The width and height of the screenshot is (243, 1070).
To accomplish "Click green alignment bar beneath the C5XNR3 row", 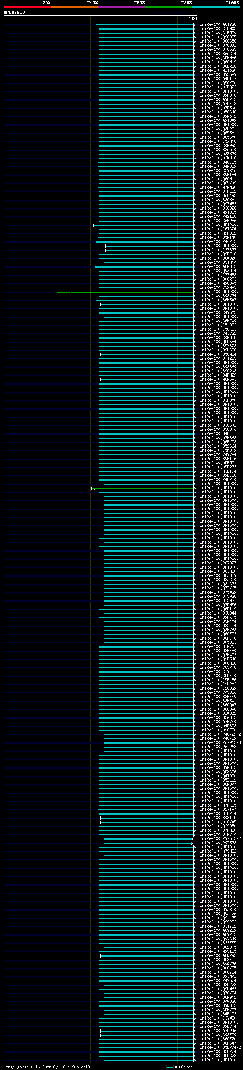I will coord(126,292).
